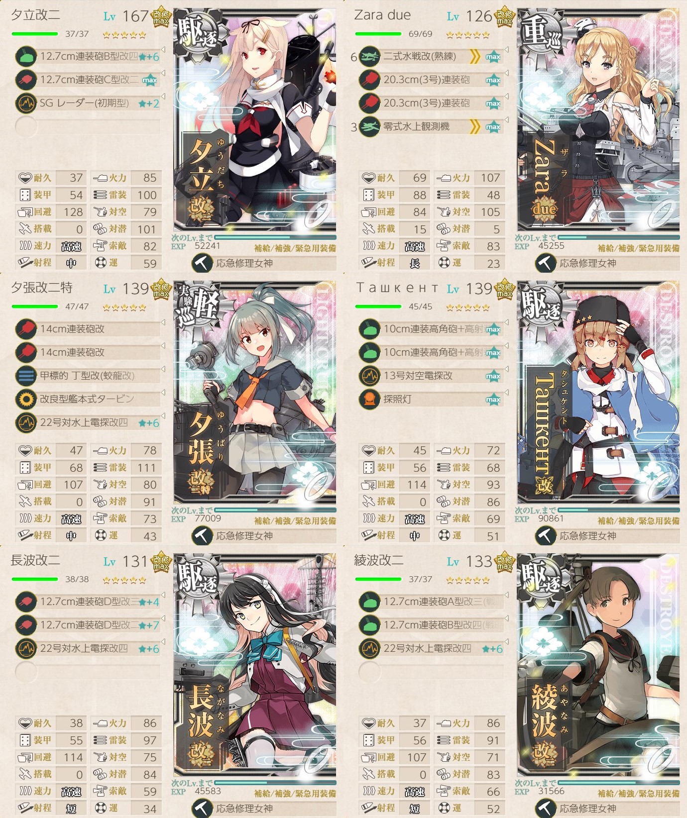Click Naganami's first 12.7cm D型 gun icon
Viewport: 687px width, 818px height.
pyautogui.click(x=26, y=602)
